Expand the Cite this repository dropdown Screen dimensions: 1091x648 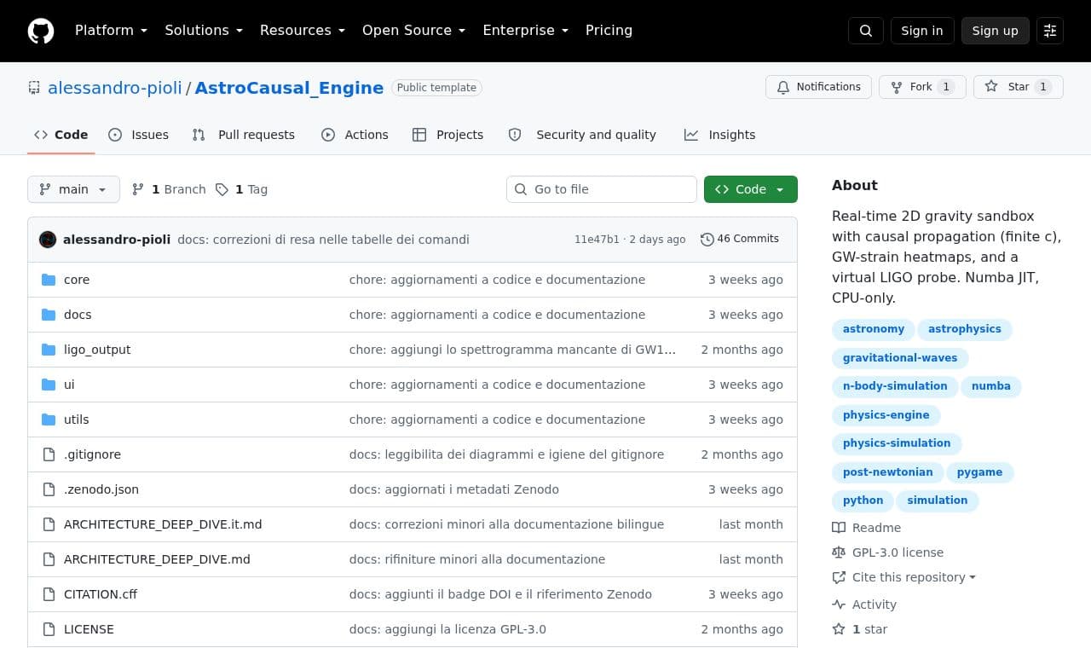903,577
